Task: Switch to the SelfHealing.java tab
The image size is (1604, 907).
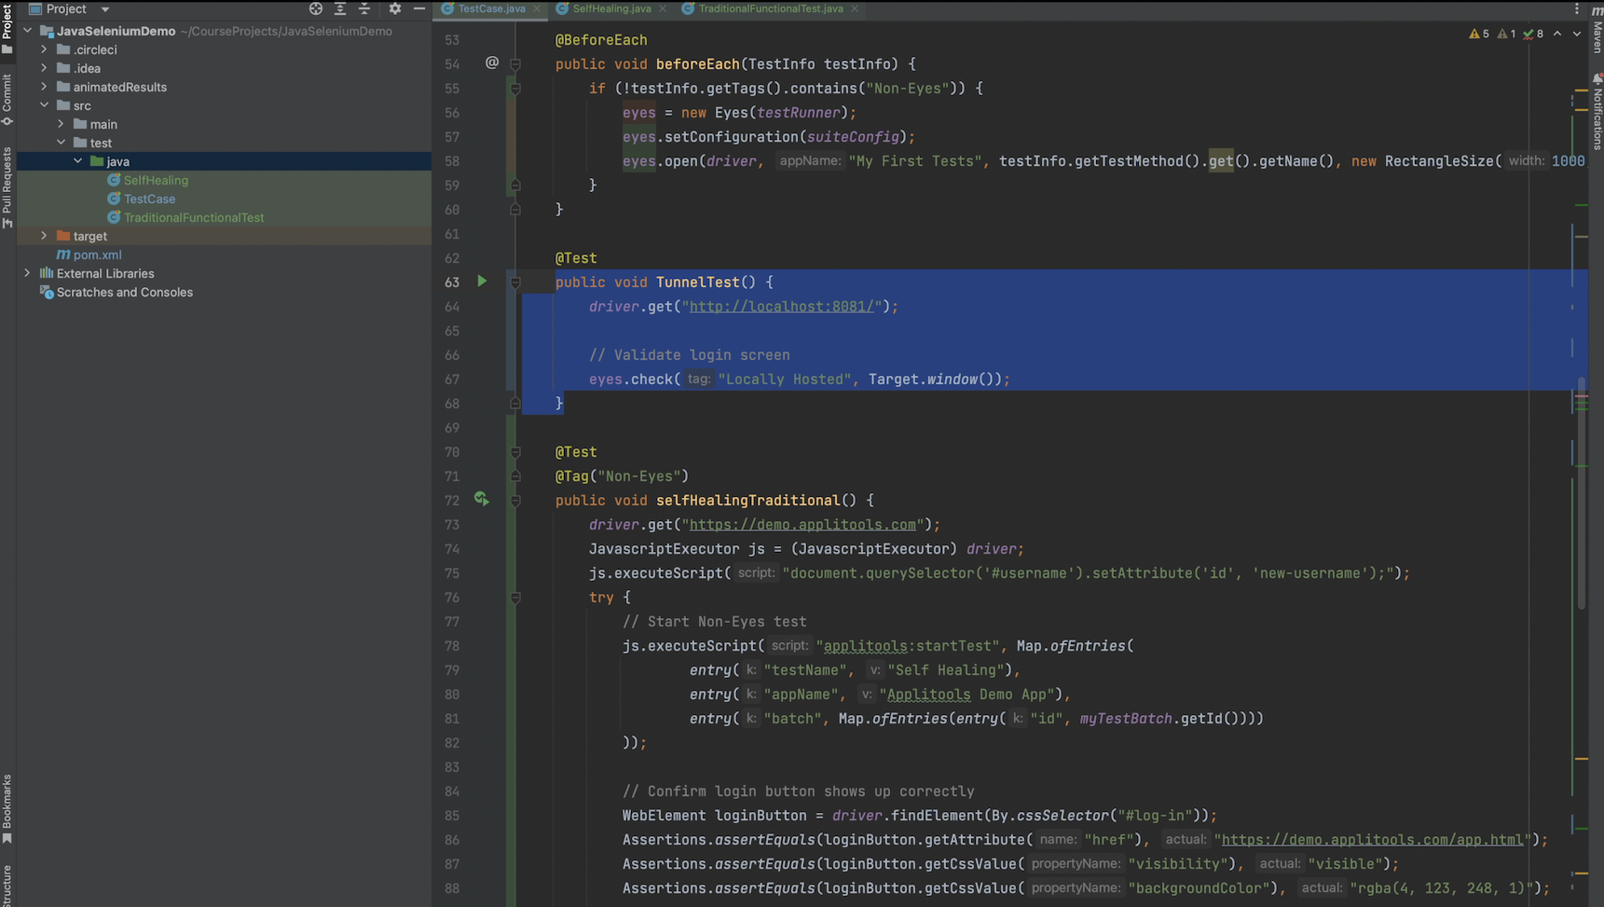Action: 611,8
